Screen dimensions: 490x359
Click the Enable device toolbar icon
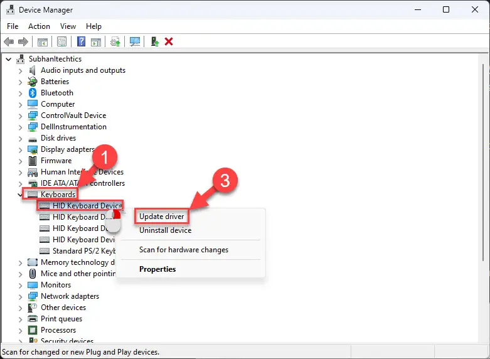coord(155,41)
